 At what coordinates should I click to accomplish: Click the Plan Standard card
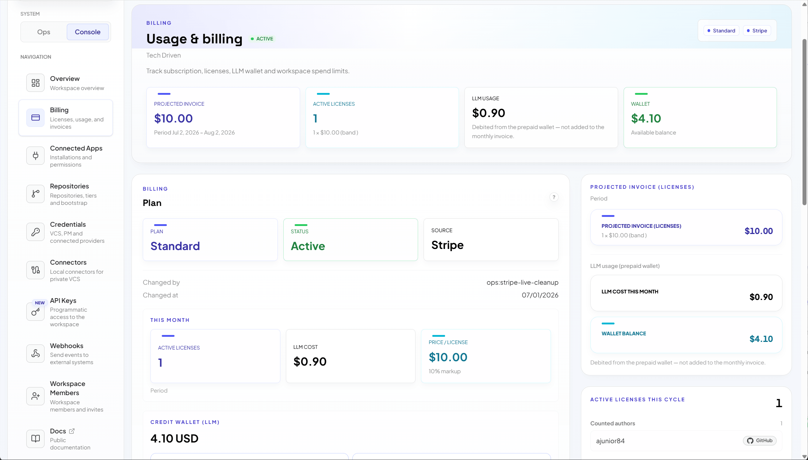210,239
